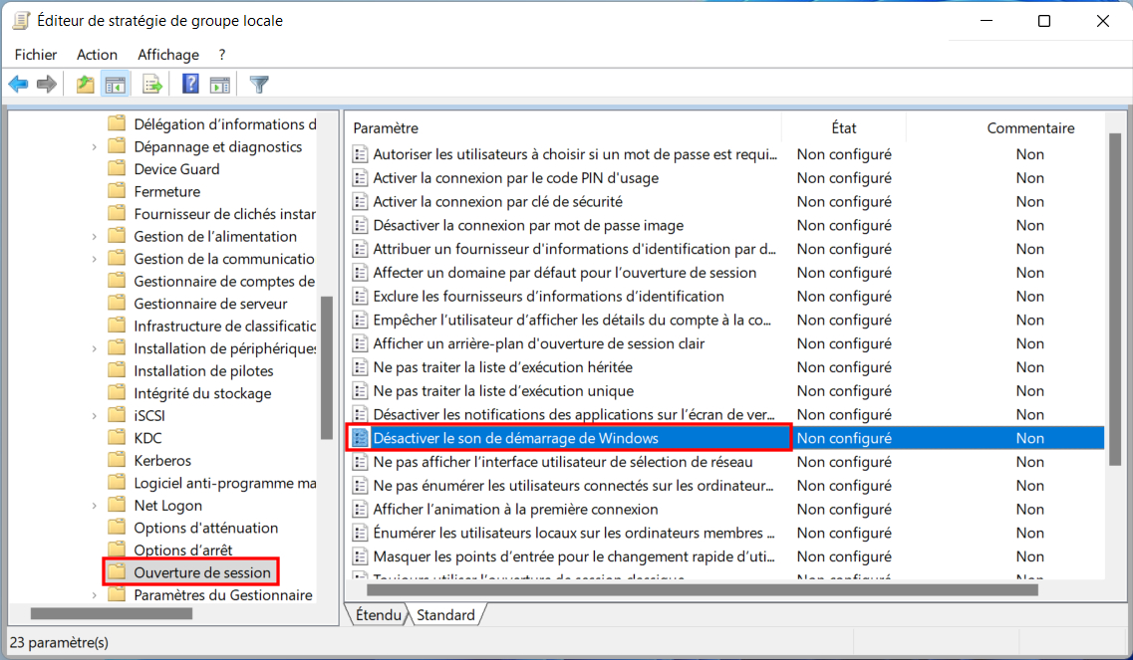The image size is (1133, 660).
Task: Select Délégation d'informations in the tree
Action: tap(225, 124)
